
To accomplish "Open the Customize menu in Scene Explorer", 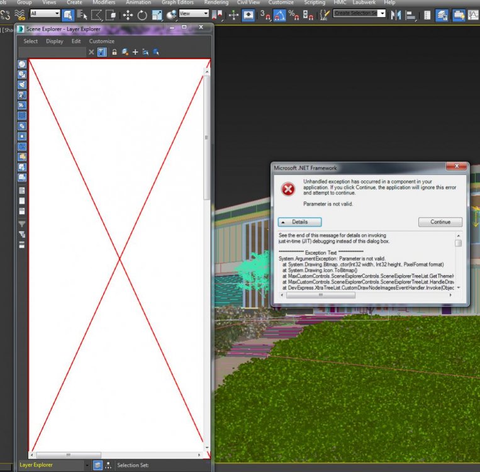I will pos(101,42).
